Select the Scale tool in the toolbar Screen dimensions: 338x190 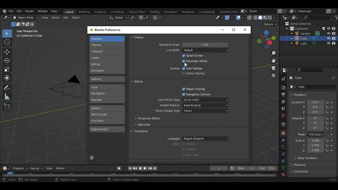coord(7,69)
